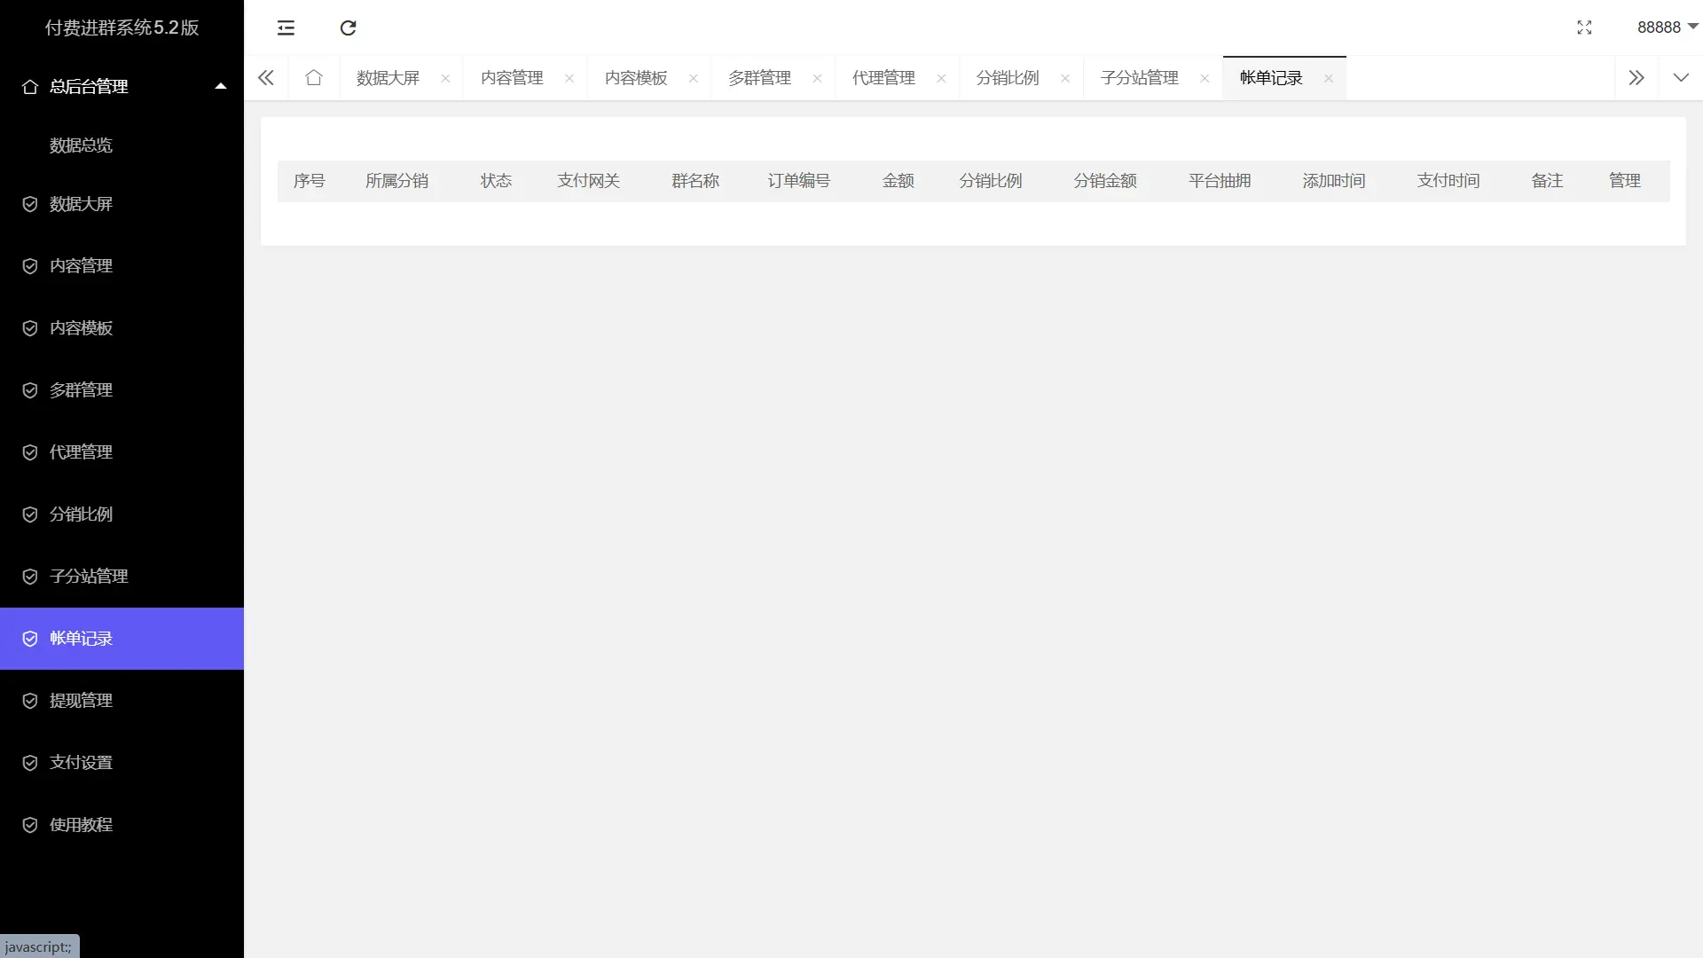Open the 88888 user account dropdown
Image resolution: width=1703 pixels, height=958 pixels.
[1666, 27]
